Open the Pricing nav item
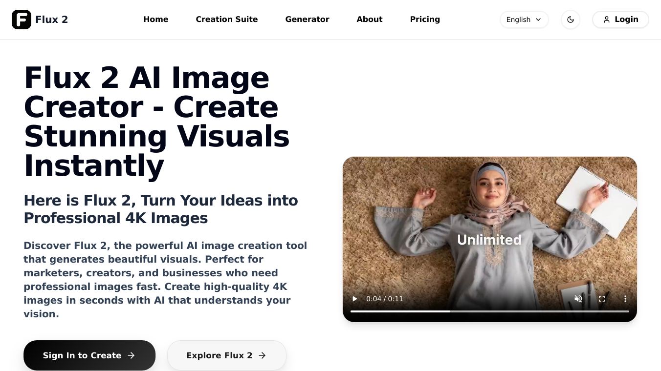This screenshot has height=371, width=661. (425, 20)
